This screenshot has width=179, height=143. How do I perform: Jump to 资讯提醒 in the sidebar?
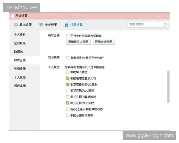tap(20, 69)
